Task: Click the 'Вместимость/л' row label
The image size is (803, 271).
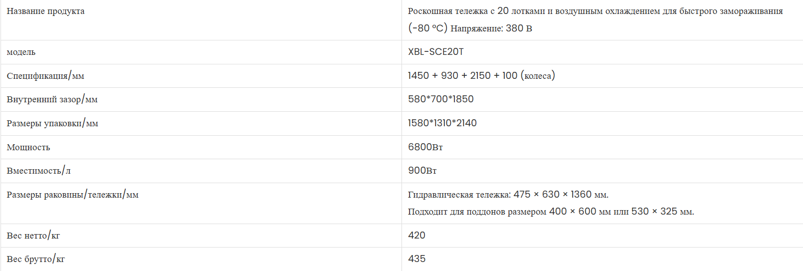Action: click(38, 171)
